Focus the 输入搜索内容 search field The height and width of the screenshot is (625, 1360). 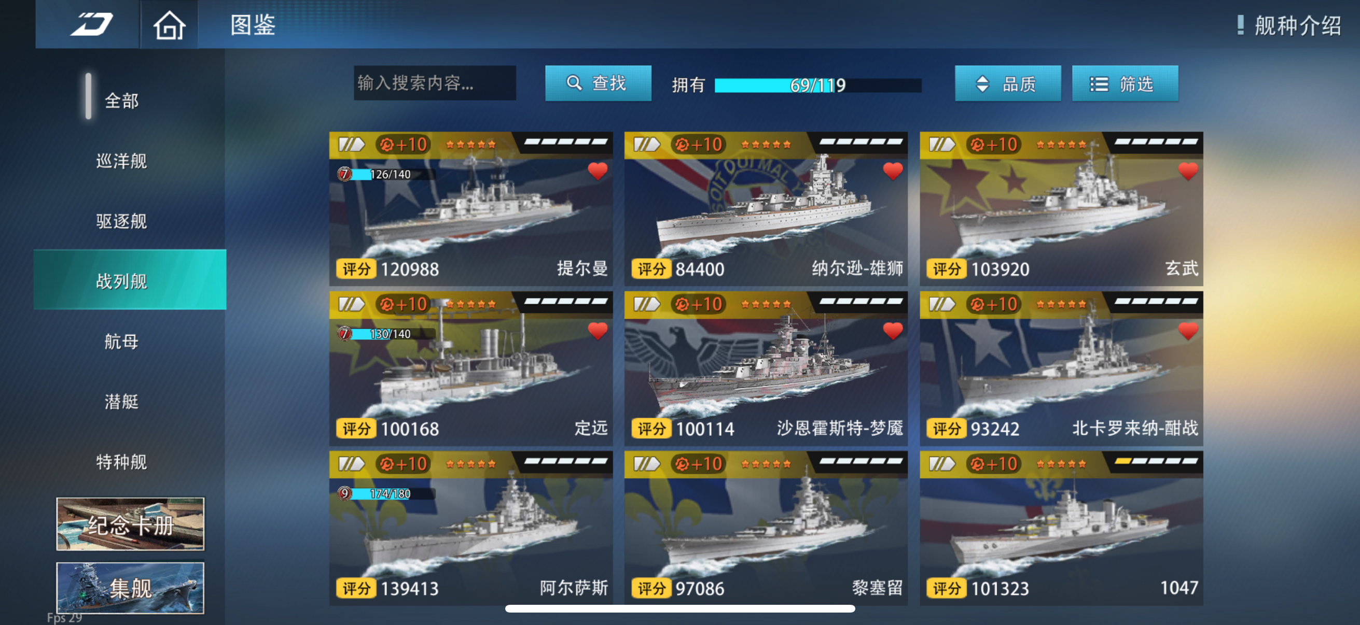click(435, 83)
